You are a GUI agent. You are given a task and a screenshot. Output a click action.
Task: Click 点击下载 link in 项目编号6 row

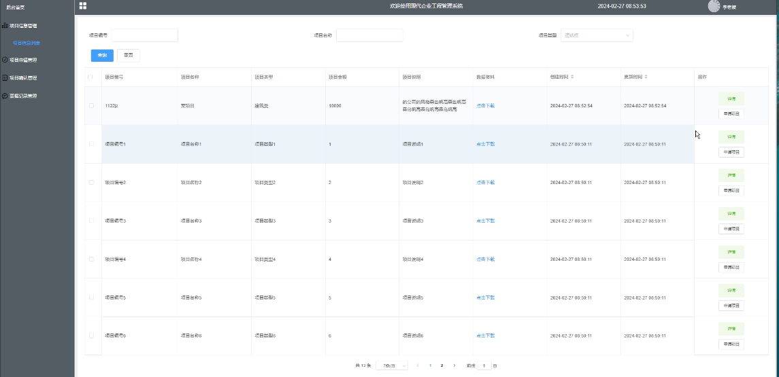click(x=485, y=336)
